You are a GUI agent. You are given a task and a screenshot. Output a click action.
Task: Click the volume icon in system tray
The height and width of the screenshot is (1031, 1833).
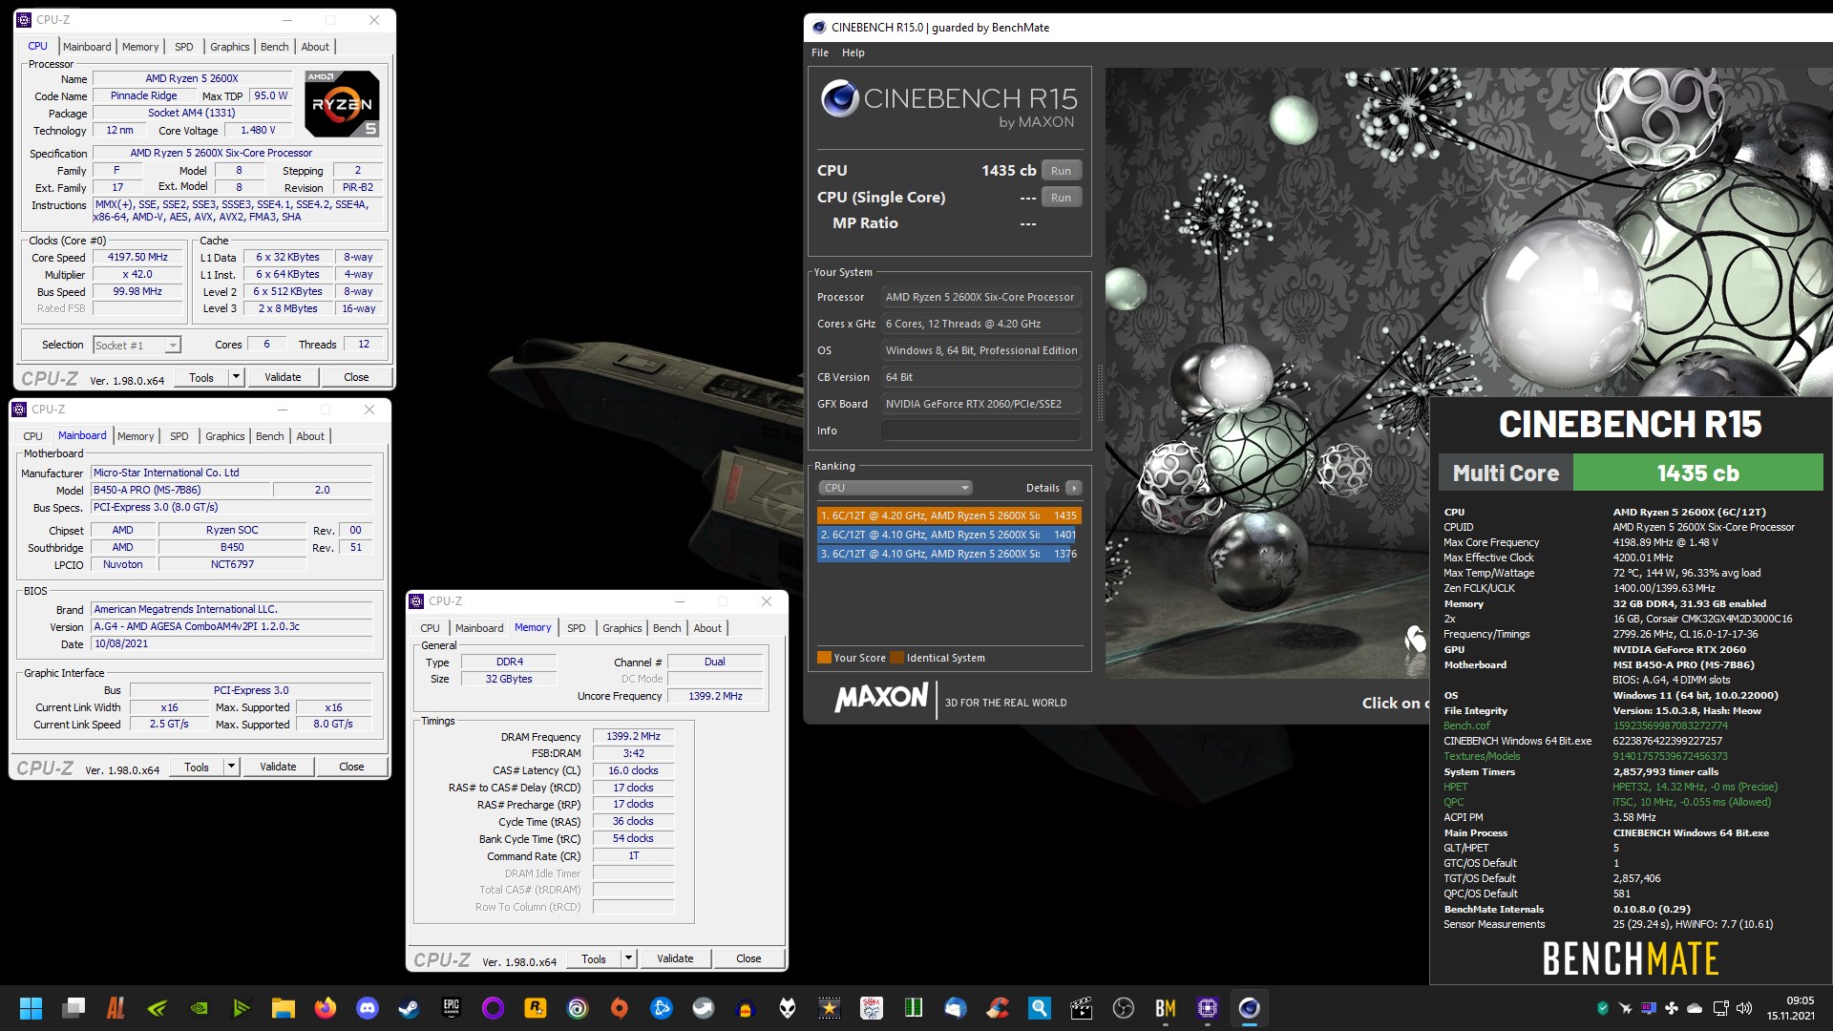pyautogui.click(x=1744, y=1008)
